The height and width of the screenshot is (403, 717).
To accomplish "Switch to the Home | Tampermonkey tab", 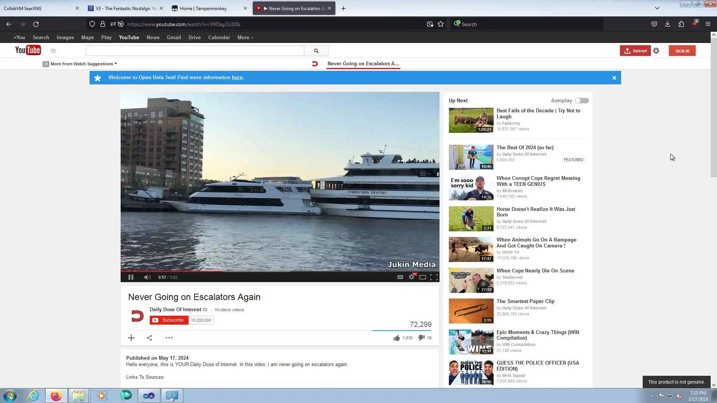I will pos(203,8).
